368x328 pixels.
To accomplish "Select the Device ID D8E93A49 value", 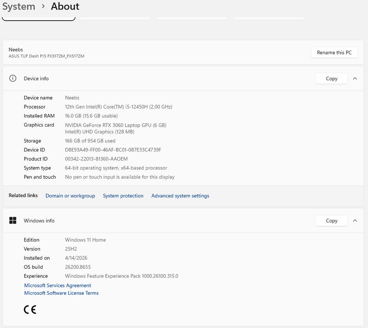I will pos(113,150).
